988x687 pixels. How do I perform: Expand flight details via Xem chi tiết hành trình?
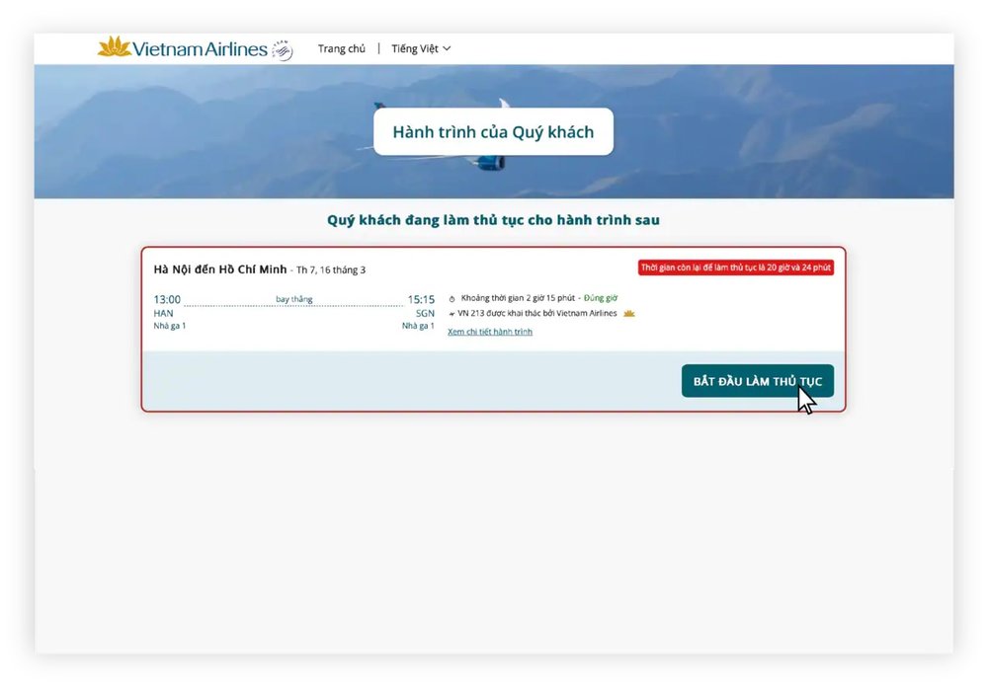[488, 332]
